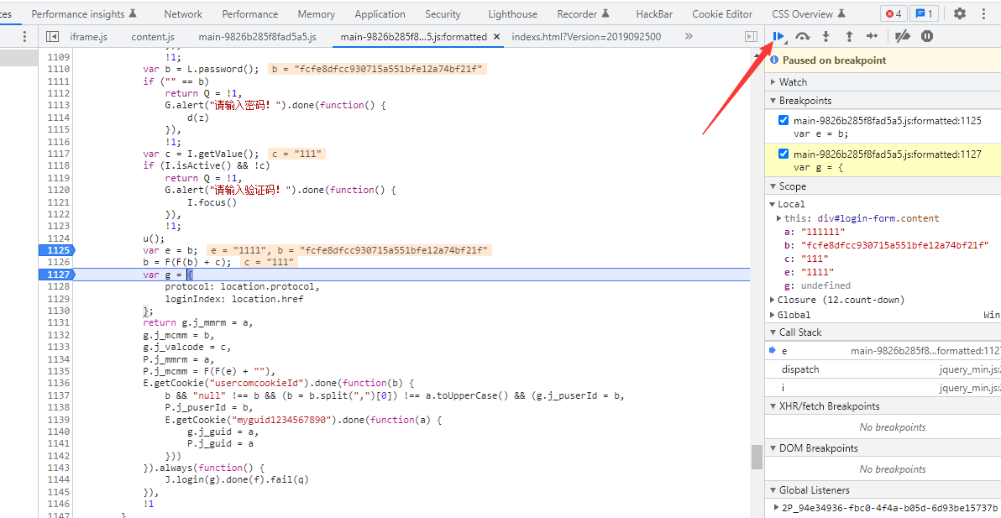Select local variable a "111111" in Scope
Viewport: 1001px width, 518px height.
pos(823,232)
